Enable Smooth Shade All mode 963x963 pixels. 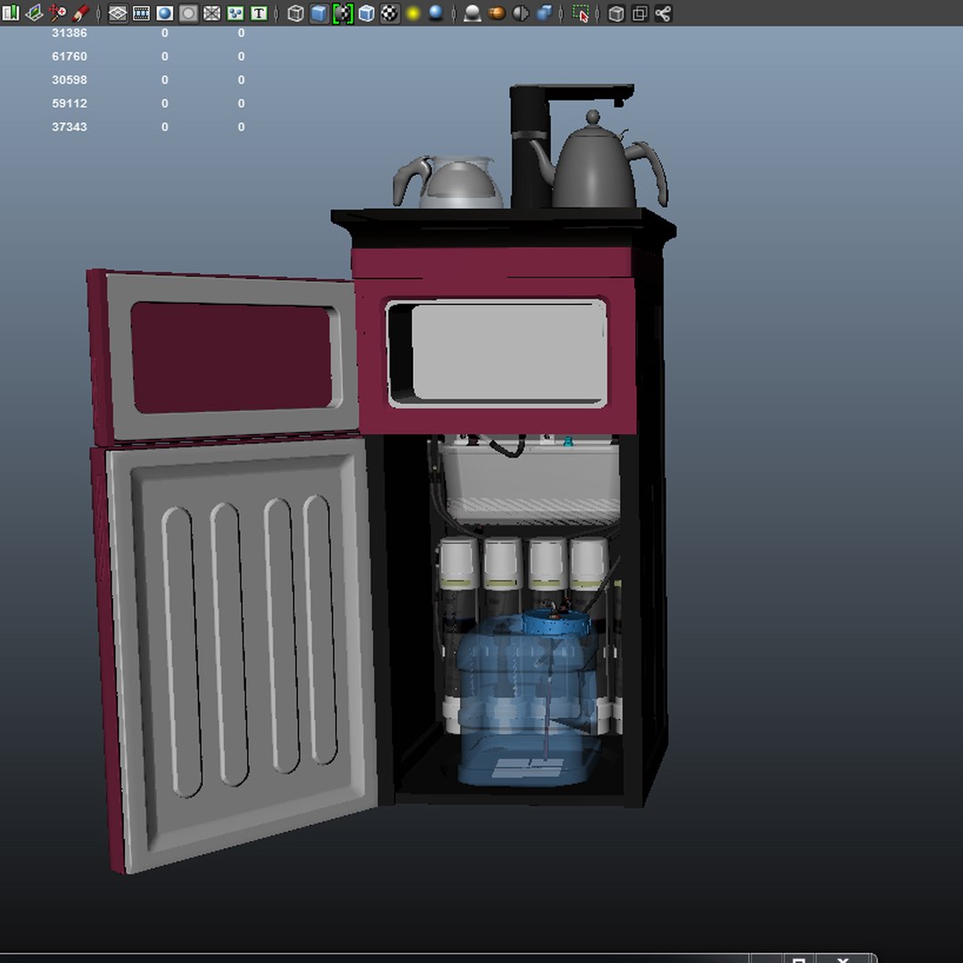click(x=318, y=12)
